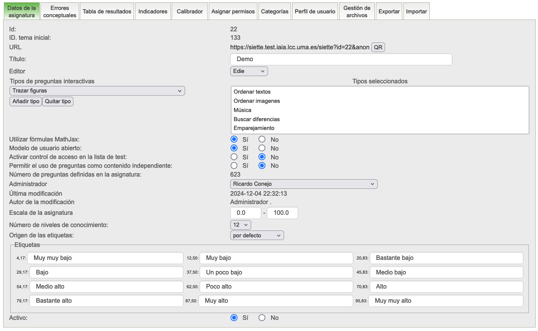The image size is (538, 331).
Task: Open the Calibrador tab
Action: (x=190, y=11)
